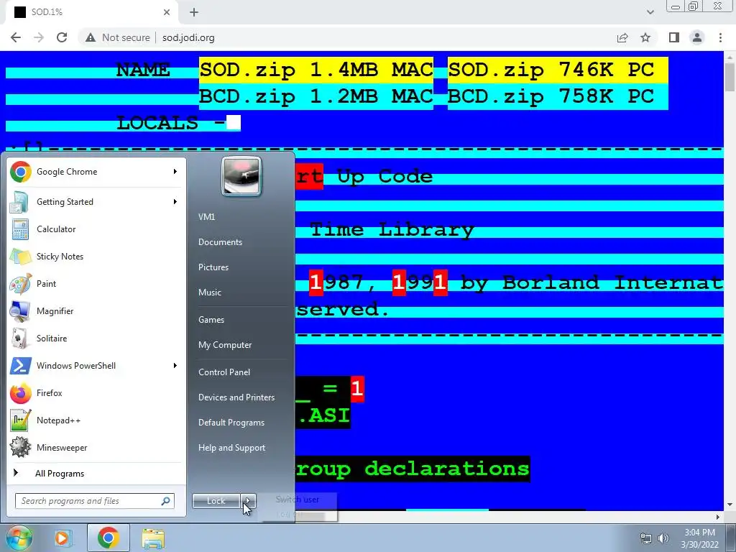
Task: Download BCD.zip 758K PC link
Action: tap(558, 97)
